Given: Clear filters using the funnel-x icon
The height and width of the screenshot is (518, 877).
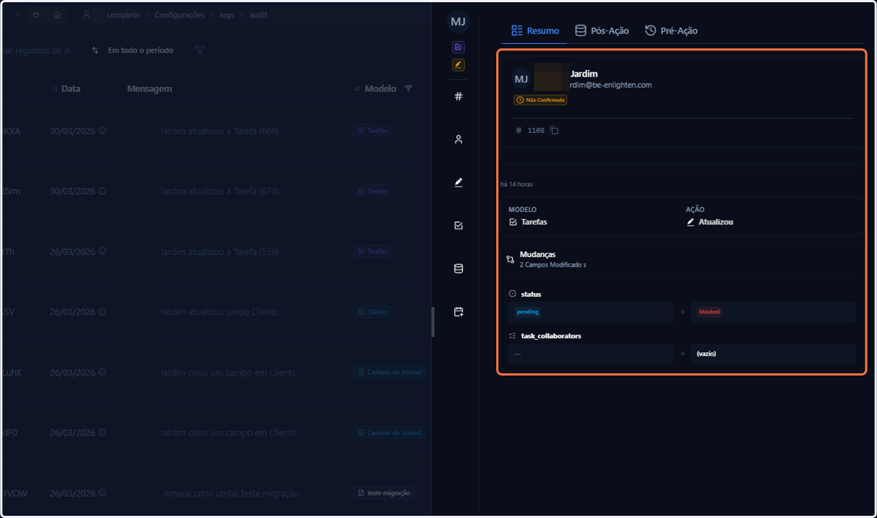Looking at the screenshot, I should (x=200, y=50).
